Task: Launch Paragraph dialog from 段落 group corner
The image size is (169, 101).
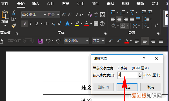Action: (158, 34)
